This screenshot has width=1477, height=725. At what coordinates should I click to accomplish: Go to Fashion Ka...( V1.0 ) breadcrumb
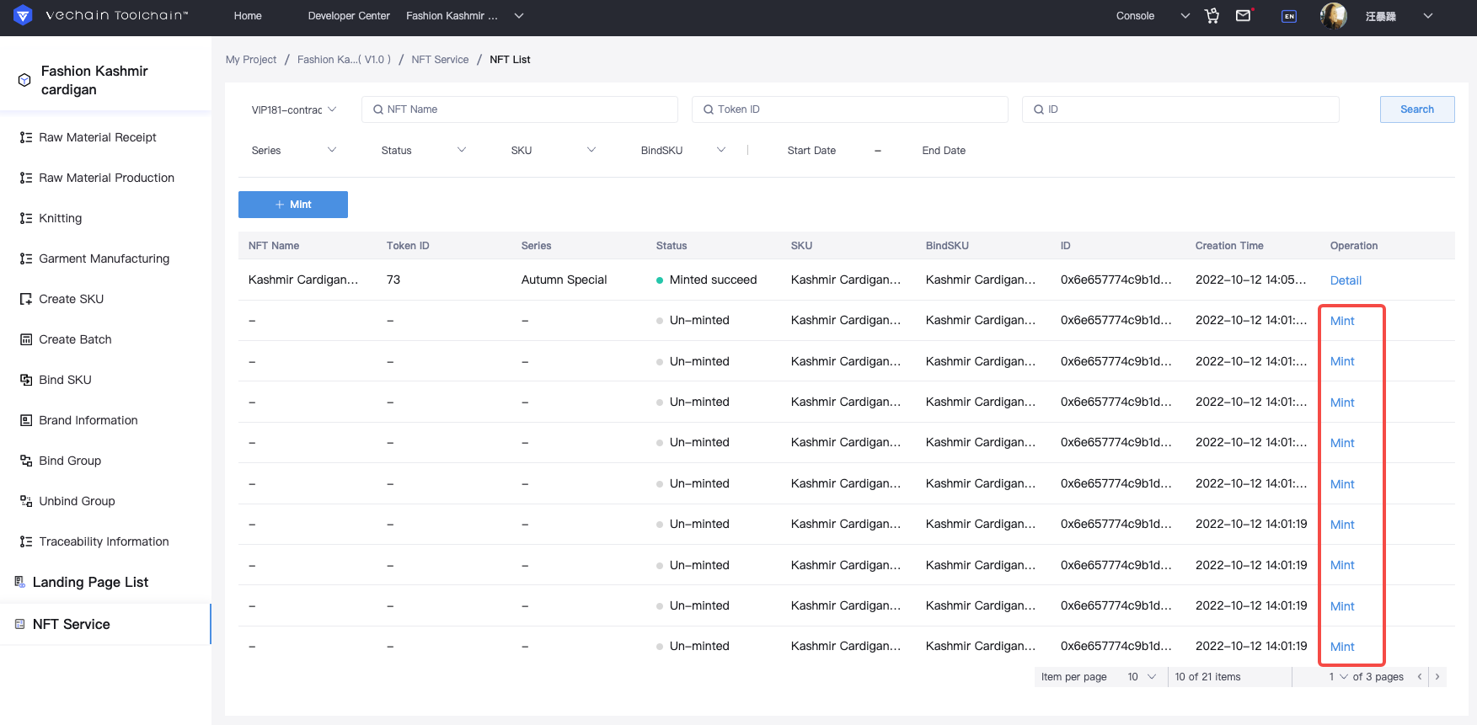click(344, 60)
